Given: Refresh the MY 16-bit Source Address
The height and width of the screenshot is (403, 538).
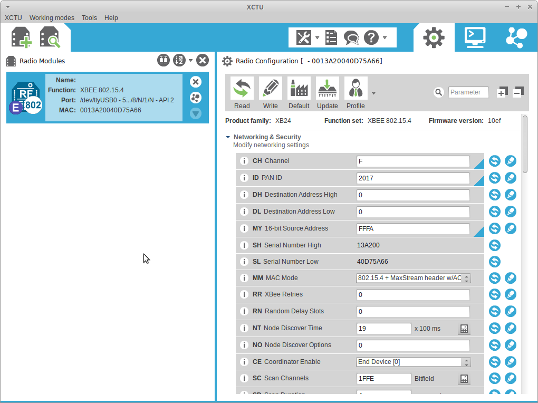Looking at the screenshot, I should point(494,228).
